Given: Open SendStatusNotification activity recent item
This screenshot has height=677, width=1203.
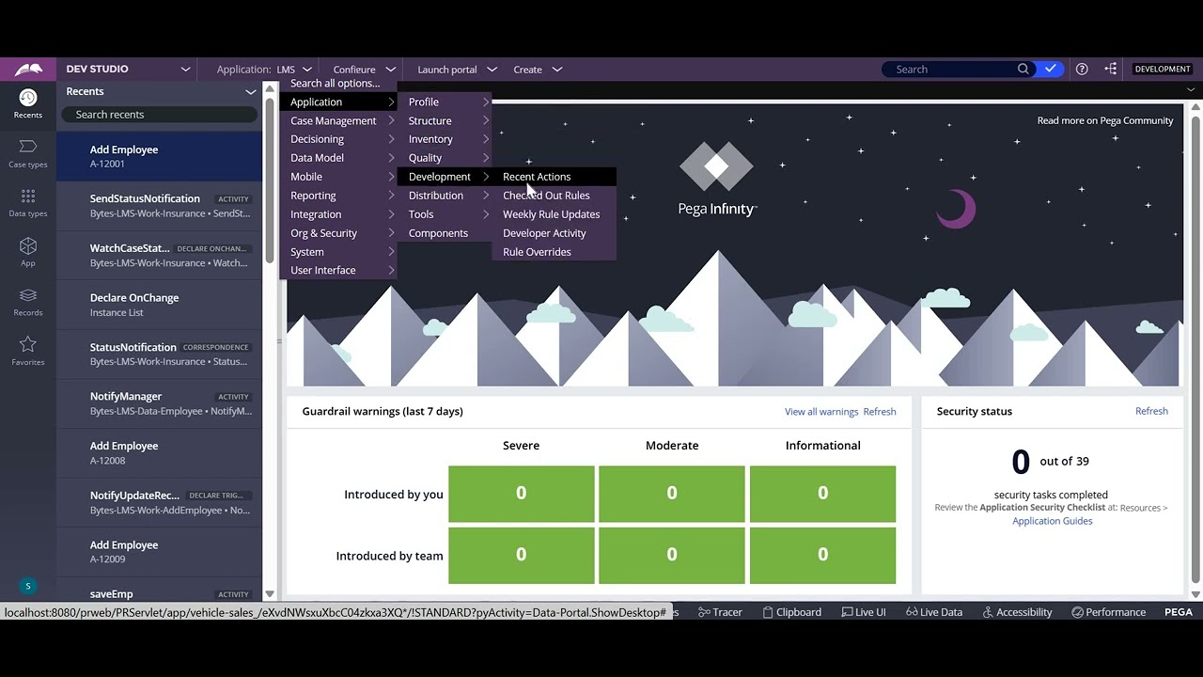Looking at the screenshot, I should [x=160, y=206].
